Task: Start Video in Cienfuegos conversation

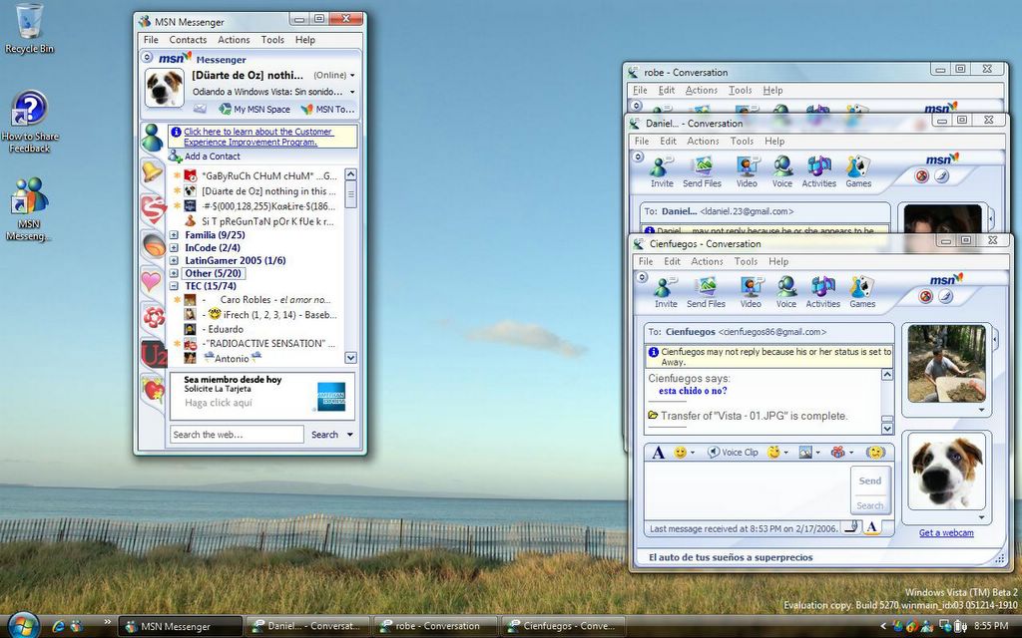Action: [x=751, y=292]
